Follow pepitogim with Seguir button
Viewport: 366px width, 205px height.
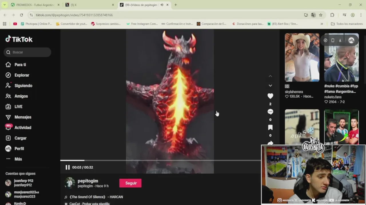[x=130, y=183]
